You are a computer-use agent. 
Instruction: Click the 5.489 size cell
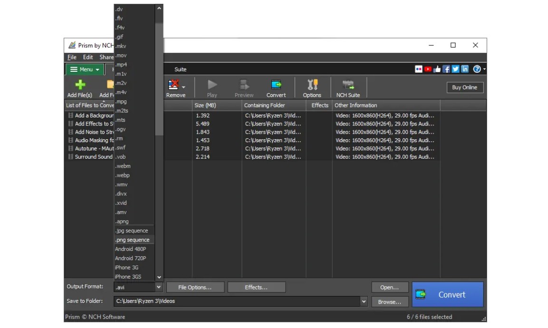pos(202,124)
